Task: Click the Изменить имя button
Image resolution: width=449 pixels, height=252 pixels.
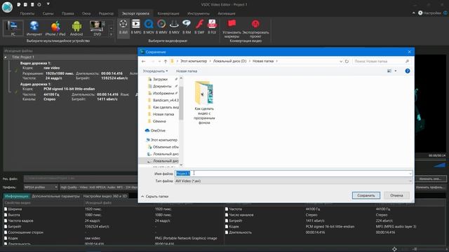Action: 430,179
